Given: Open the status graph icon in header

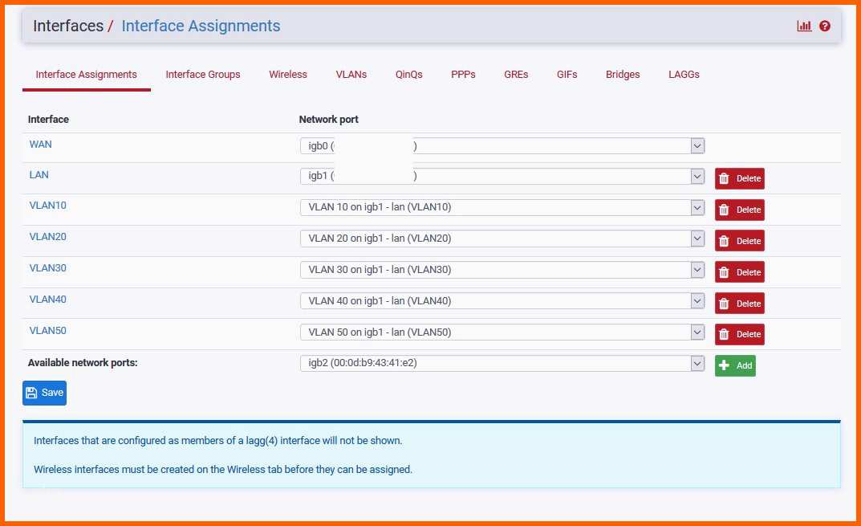Looking at the screenshot, I should (803, 26).
